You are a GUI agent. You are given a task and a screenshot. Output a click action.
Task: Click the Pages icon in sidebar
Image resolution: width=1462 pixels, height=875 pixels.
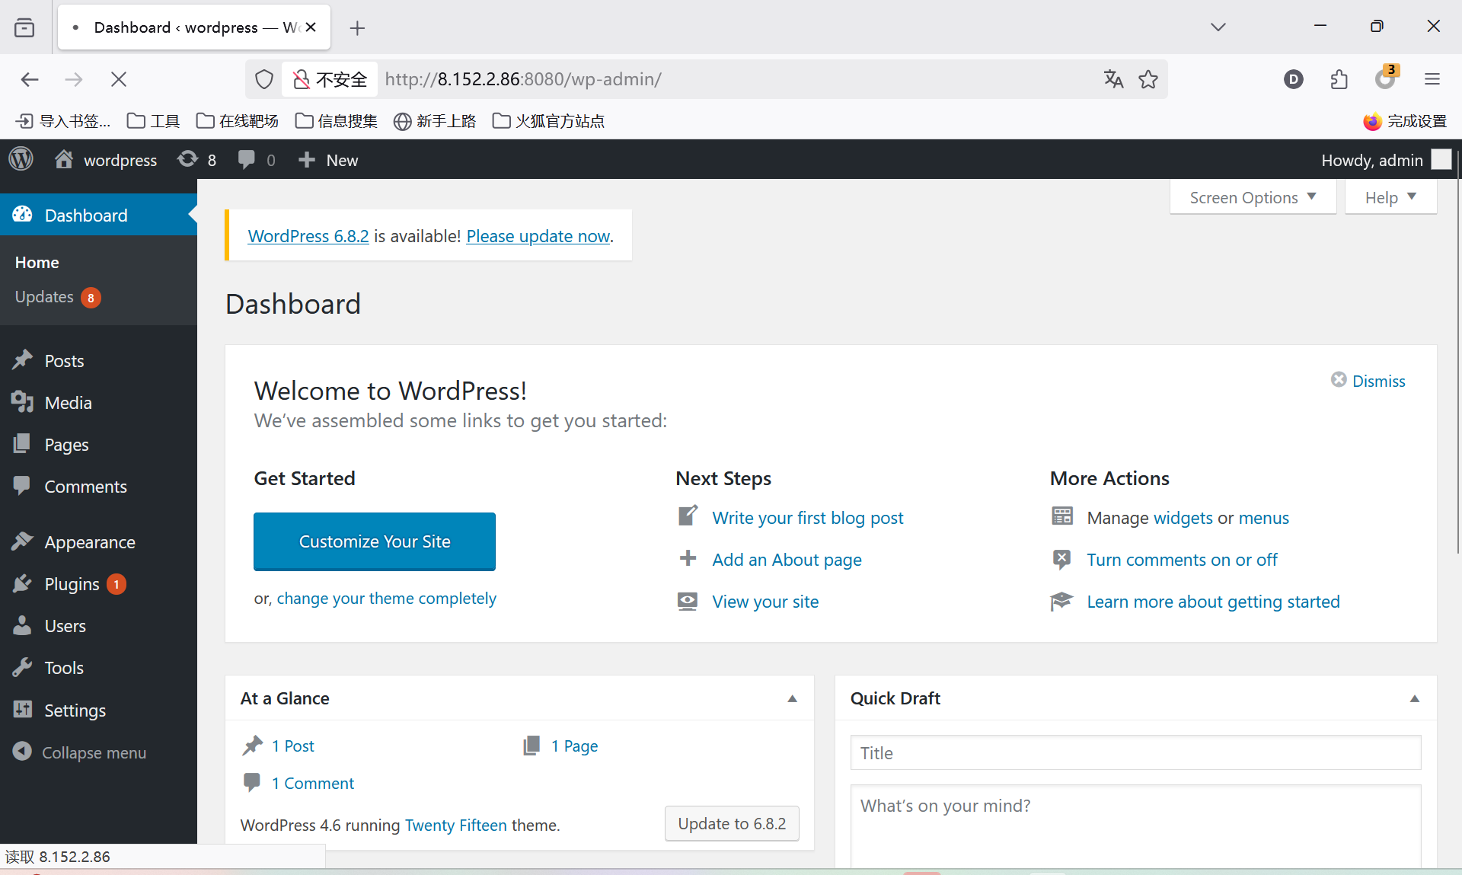(x=23, y=443)
